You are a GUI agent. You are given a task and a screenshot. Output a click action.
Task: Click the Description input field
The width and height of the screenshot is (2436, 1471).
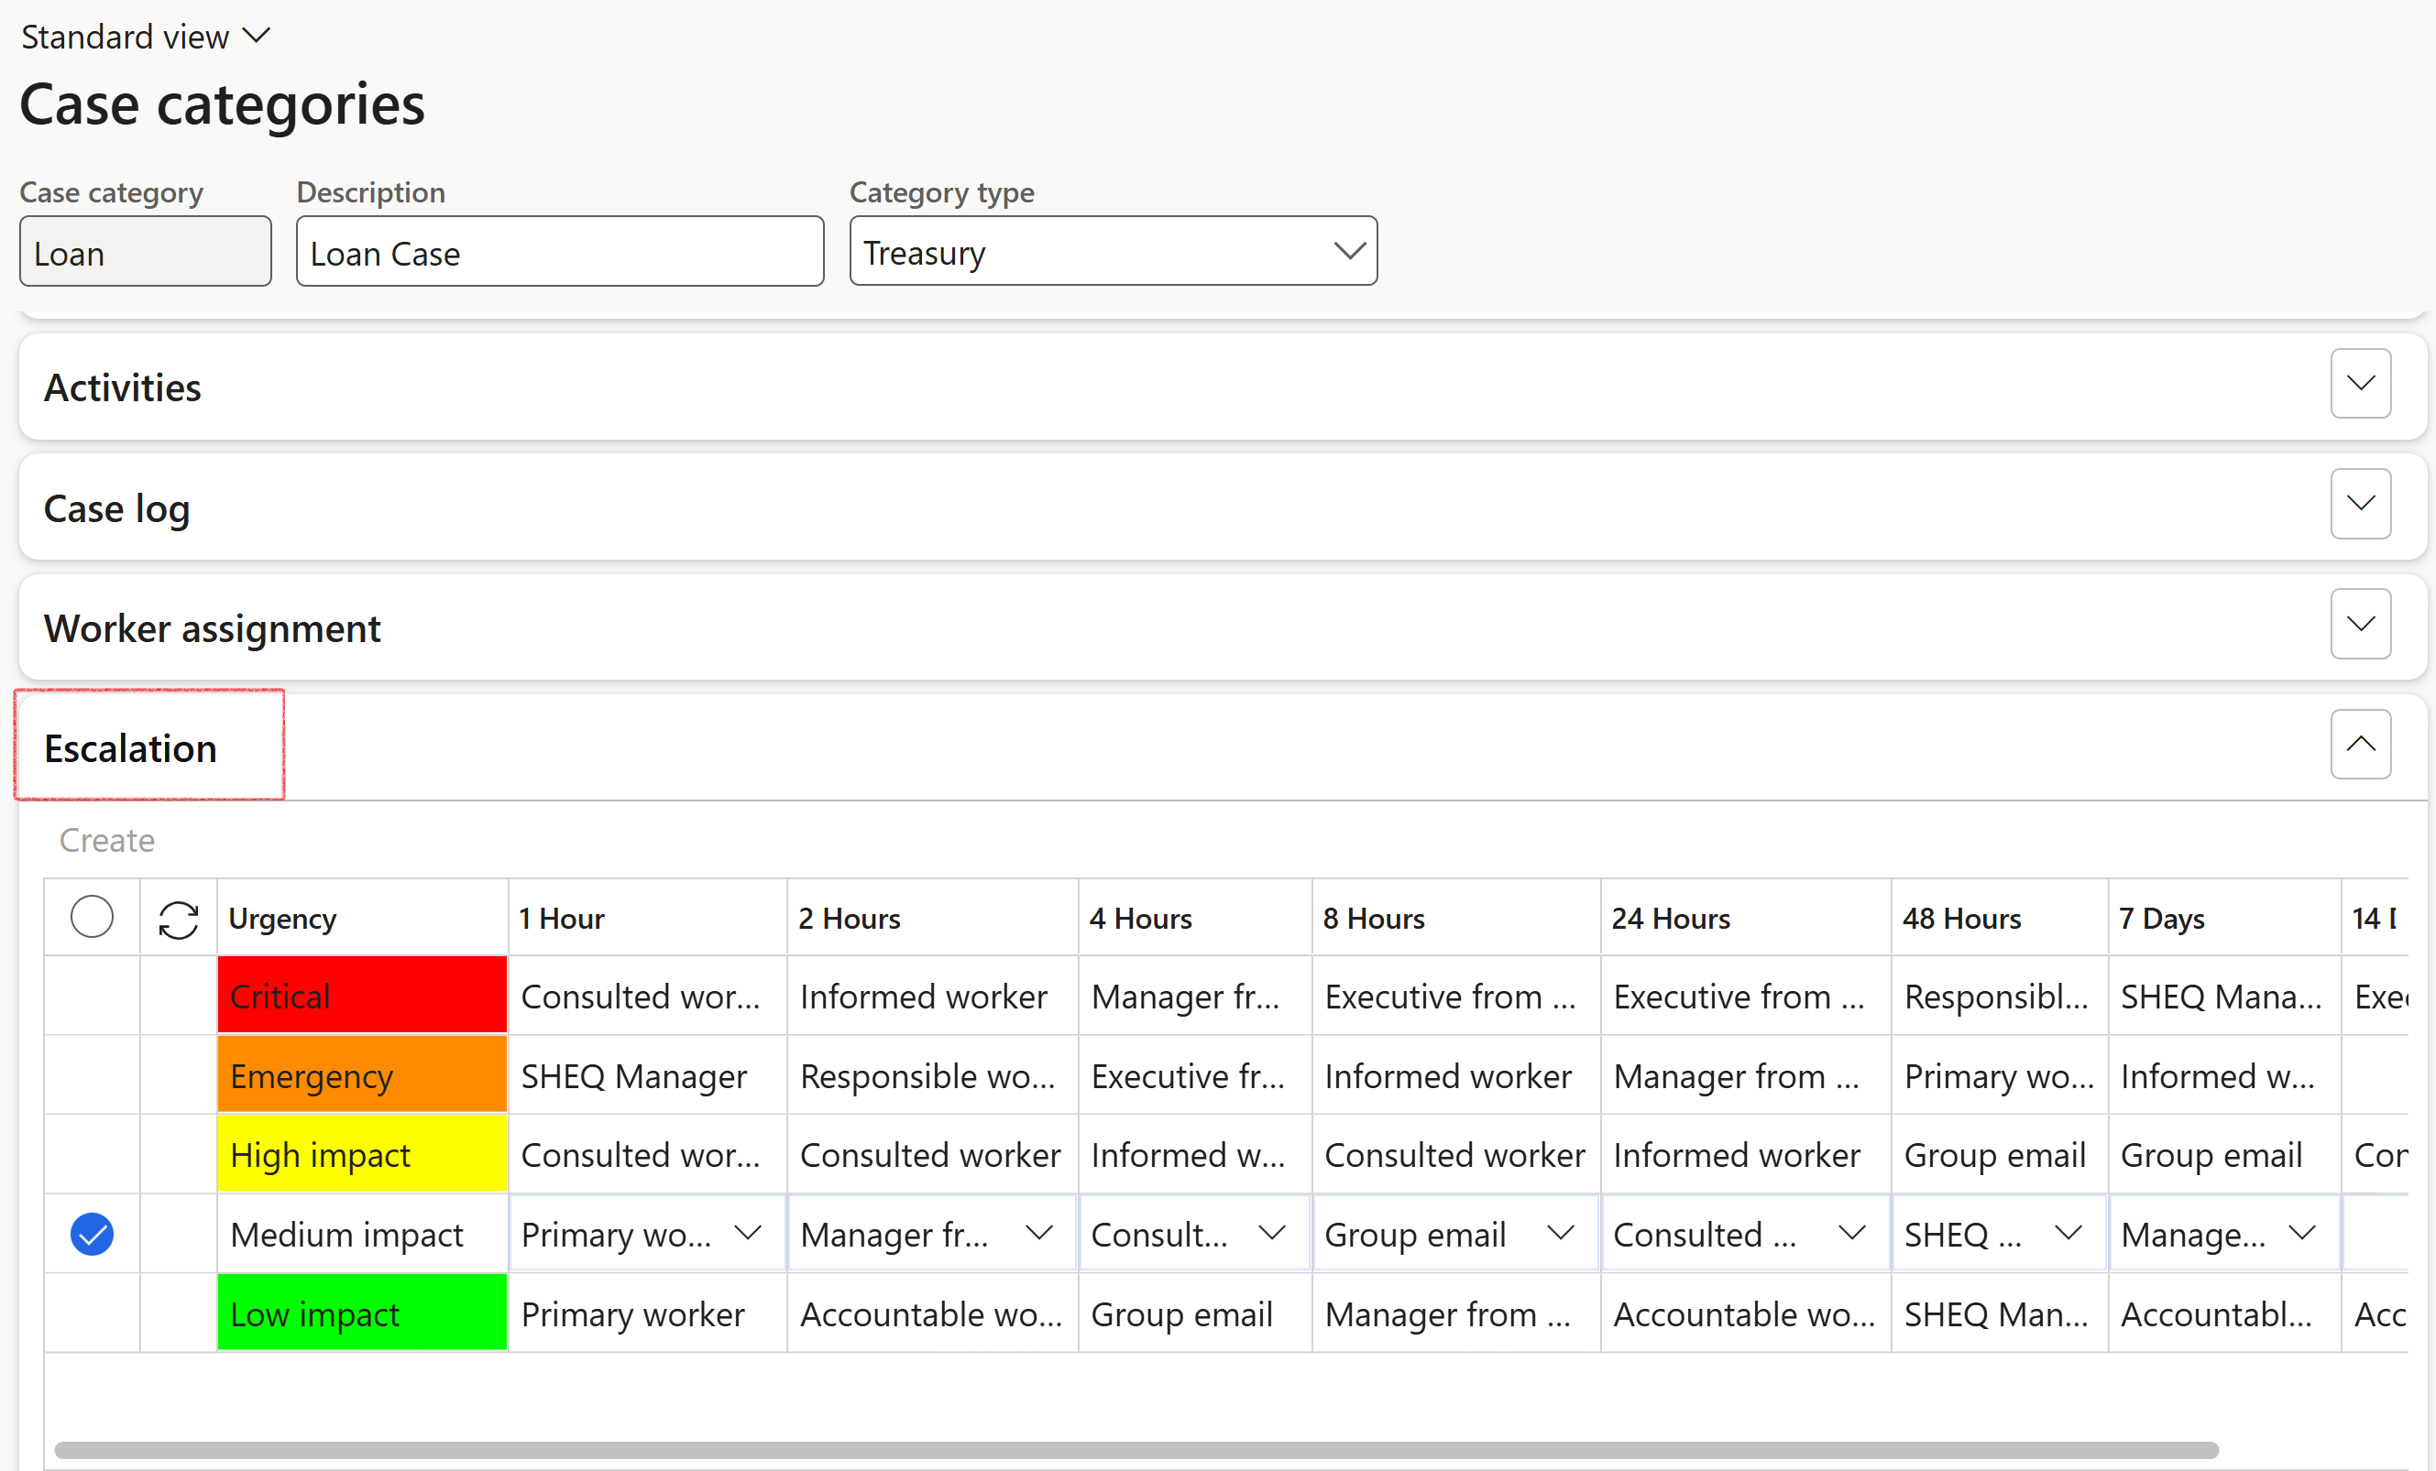(560, 253)
